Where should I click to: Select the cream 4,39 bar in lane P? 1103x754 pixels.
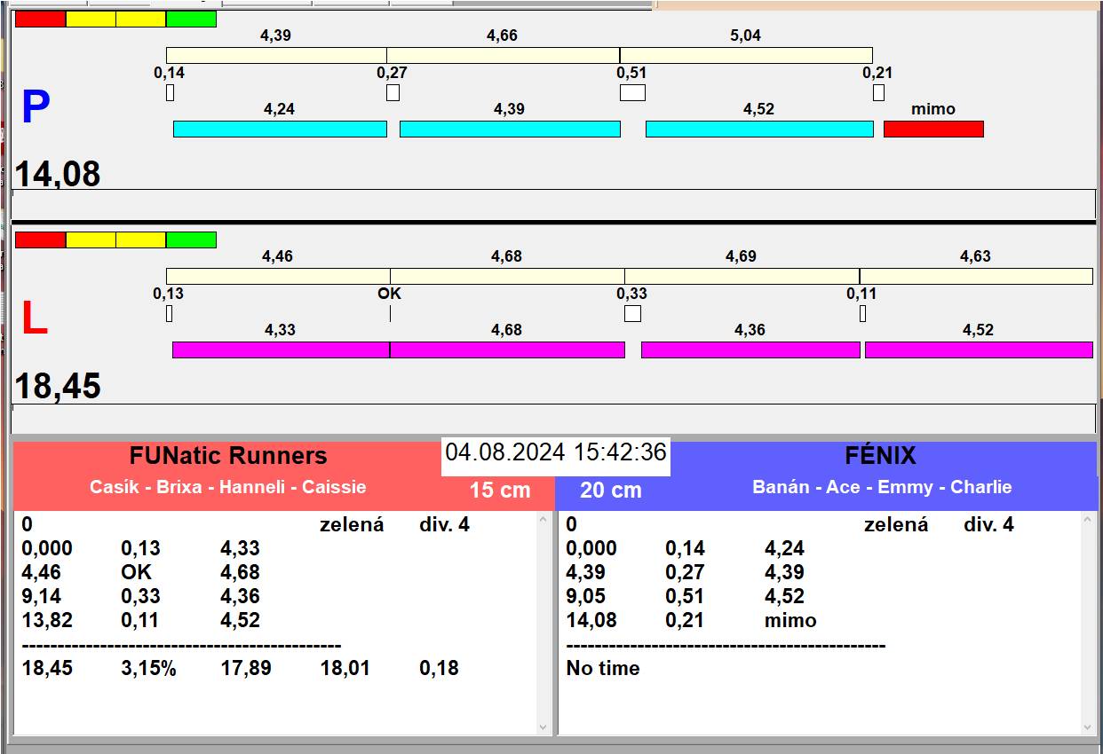click(276, 55)
